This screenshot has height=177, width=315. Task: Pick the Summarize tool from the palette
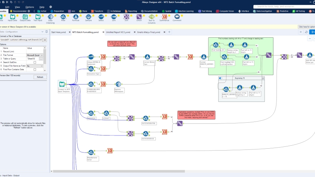point(164,17)
